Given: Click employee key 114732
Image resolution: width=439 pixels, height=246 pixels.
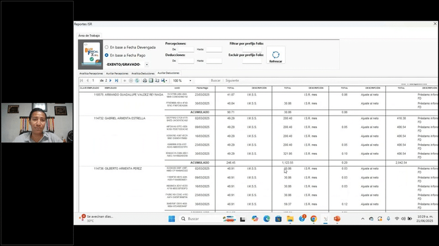Looking at the screenshot, I should click(x=99, y=119).
